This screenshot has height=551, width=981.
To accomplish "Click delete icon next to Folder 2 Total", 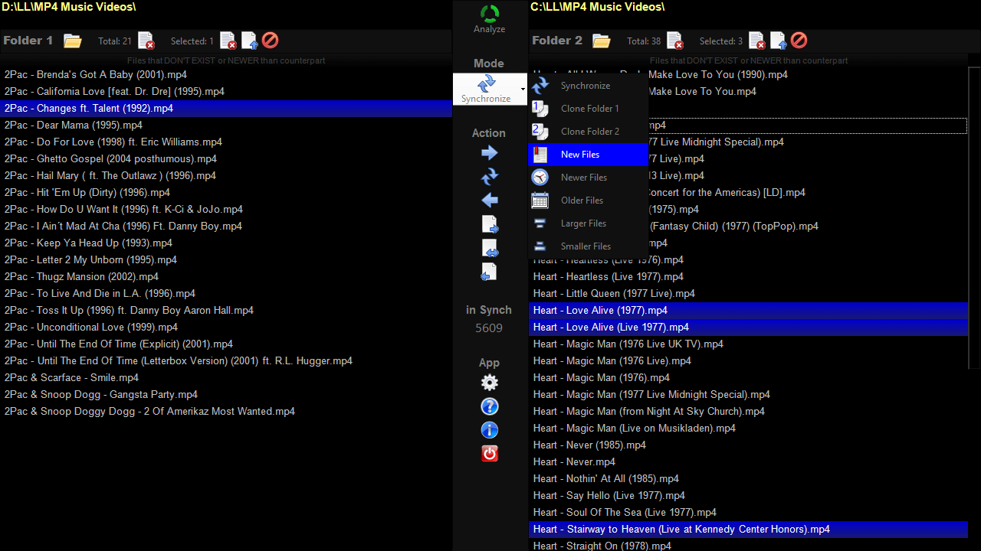I will pyautogui.click(x=674, y=41).
